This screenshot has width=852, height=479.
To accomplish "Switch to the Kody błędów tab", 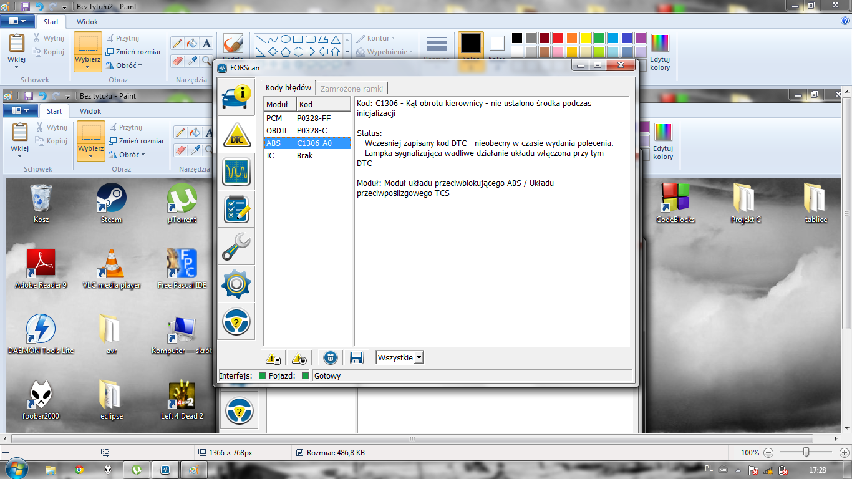I will point(288,88).
